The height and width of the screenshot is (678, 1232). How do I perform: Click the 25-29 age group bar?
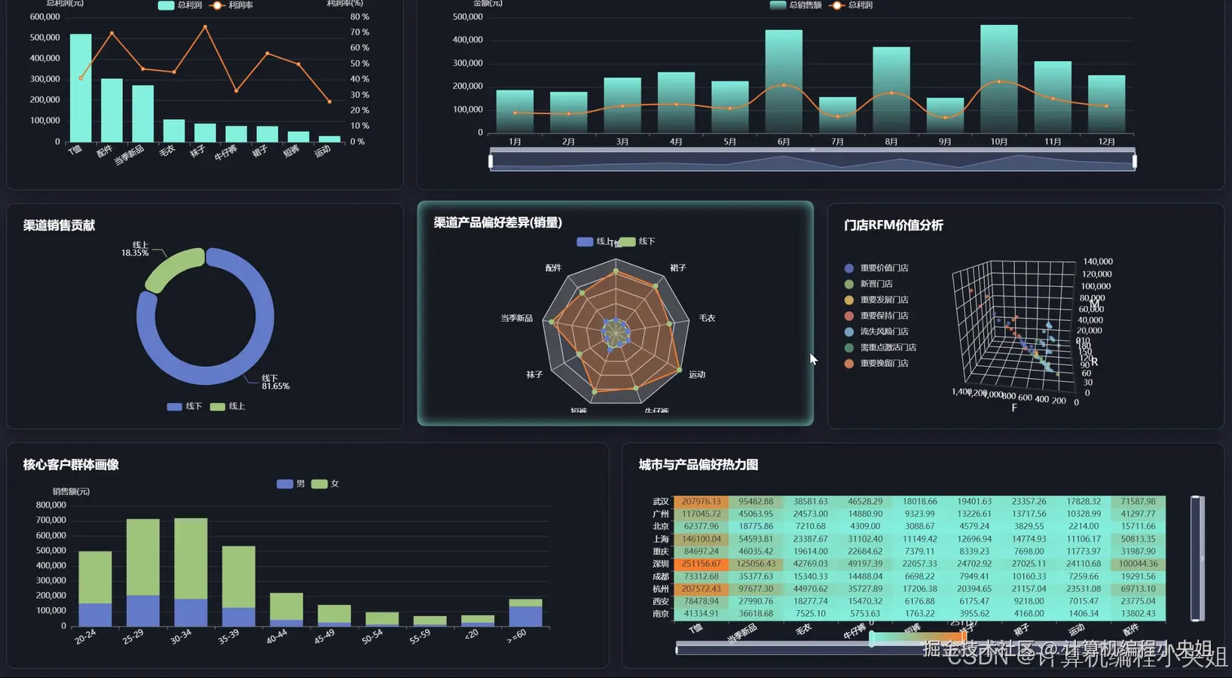point(143,573)
